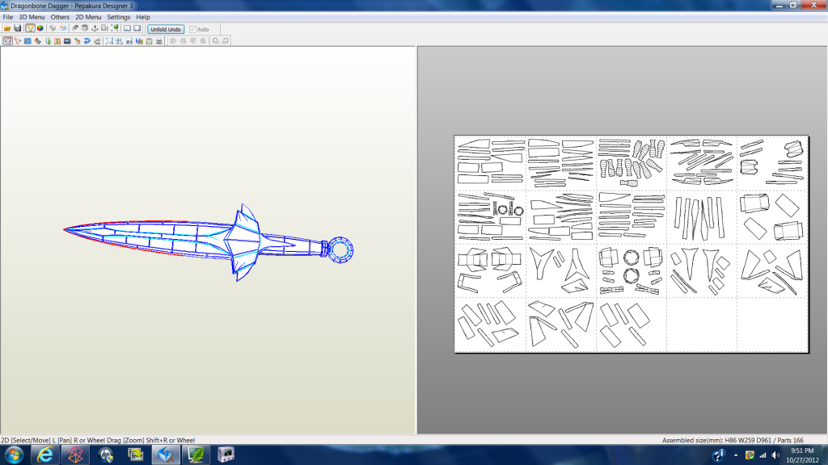This screenshot has height=465, width=828.
Task: Select the ring-shaped parts on the third-row page
Action: 631,266
